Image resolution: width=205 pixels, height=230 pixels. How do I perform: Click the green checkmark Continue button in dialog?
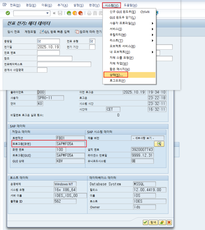[145, 222]
